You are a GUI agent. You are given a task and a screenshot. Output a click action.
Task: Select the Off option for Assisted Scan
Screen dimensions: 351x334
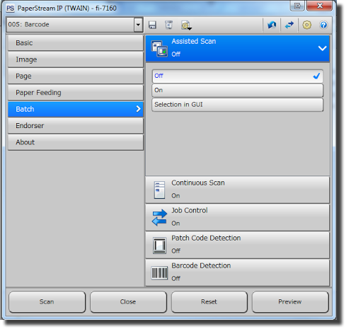click(x=238, y=76)
